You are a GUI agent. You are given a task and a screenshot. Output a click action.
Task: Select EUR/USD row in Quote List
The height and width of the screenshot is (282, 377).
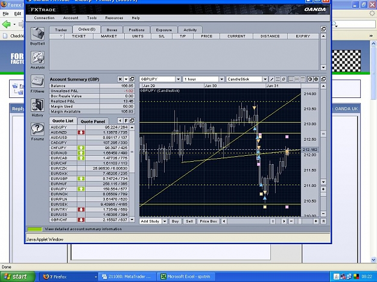coord(89,215)
